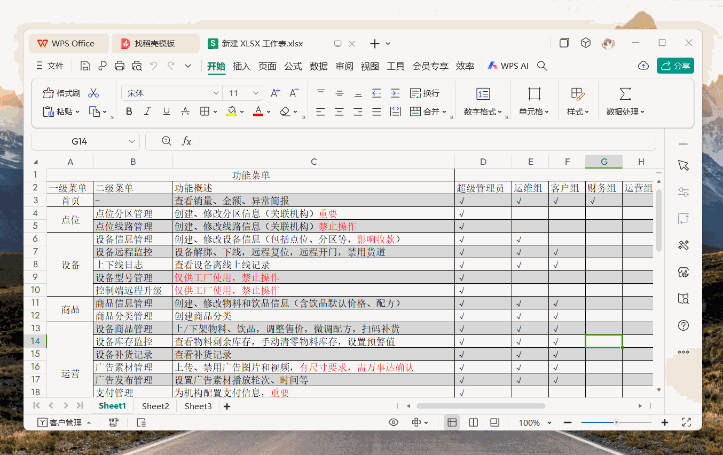Toggle underline formatting
The height and width of the screenshot is (455, 723).
[167, 111]
